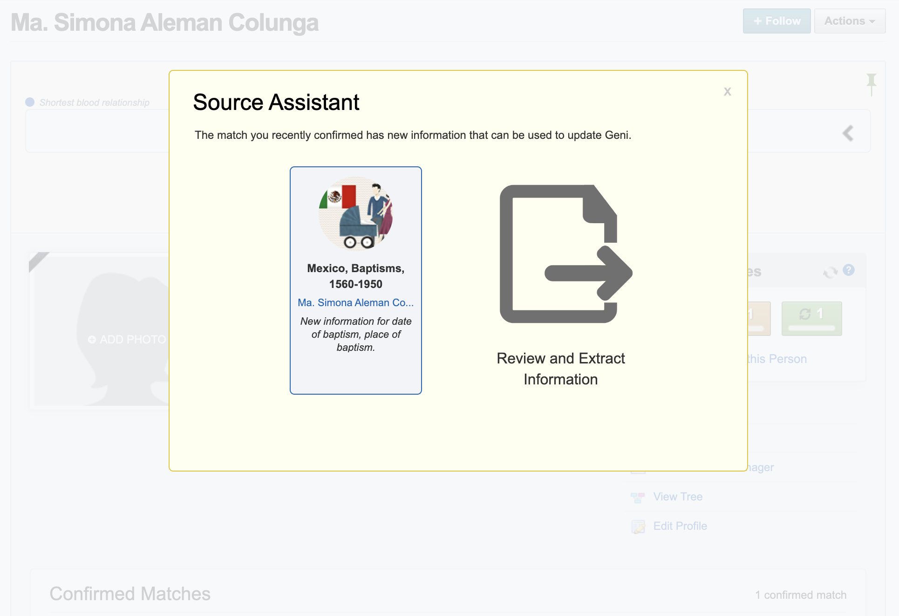
Task: Click the Edit Profile pencil icon
Action: coord(638,527)
